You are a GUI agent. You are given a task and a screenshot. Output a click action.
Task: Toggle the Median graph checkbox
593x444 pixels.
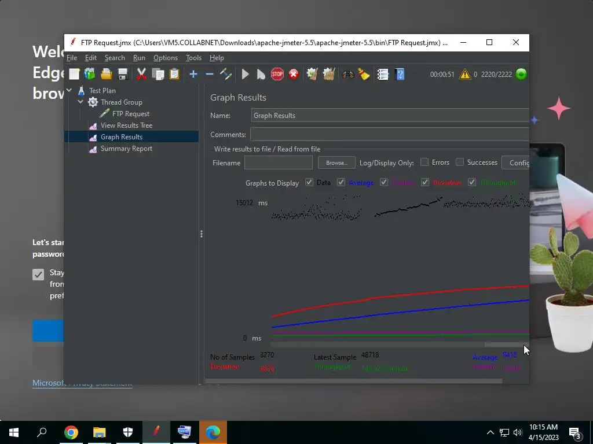tap(384, 182)
